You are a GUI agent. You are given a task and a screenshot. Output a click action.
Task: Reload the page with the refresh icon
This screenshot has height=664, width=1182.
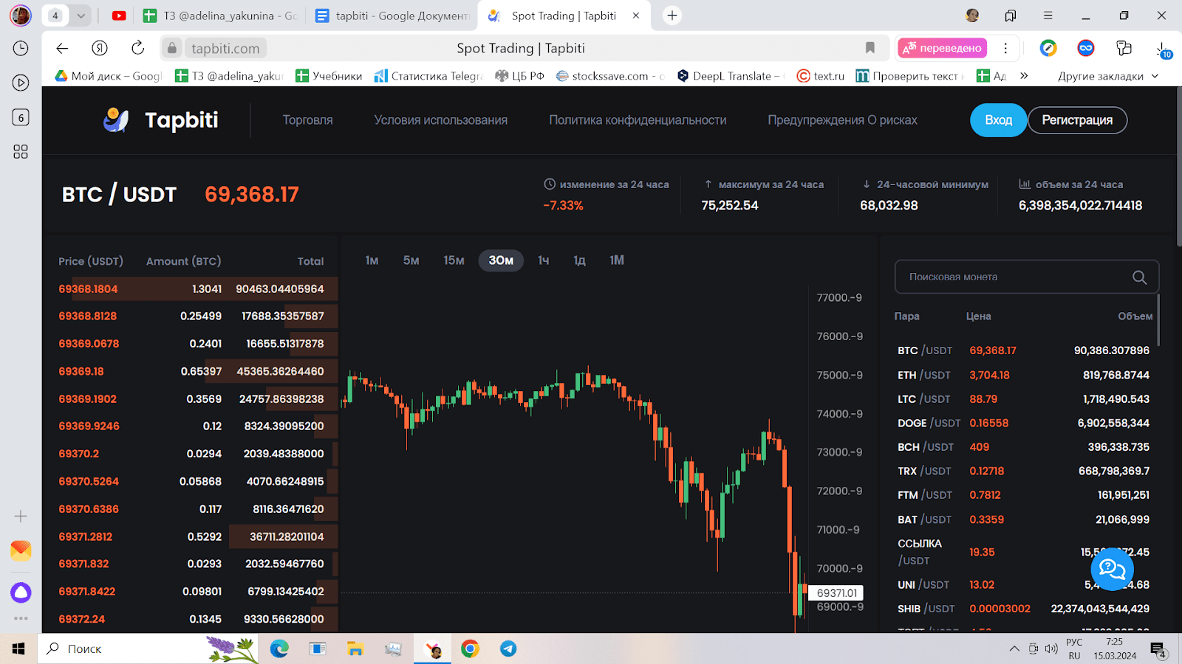pos(137,48)
